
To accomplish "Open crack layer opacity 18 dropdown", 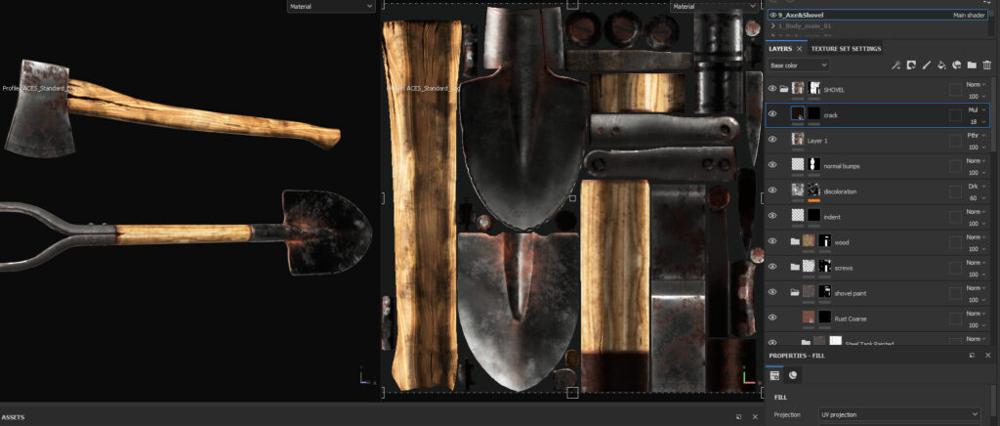I will [x=976, y=121].
